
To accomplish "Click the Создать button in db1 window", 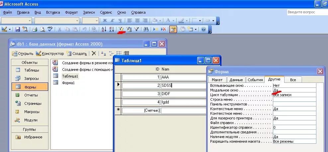I will [x=77, y=54].
